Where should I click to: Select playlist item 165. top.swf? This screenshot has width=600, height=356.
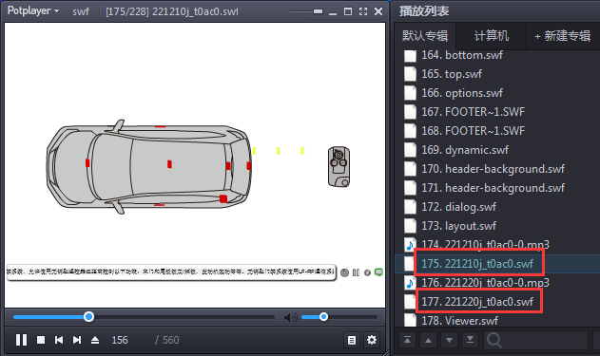click(452, 74)
